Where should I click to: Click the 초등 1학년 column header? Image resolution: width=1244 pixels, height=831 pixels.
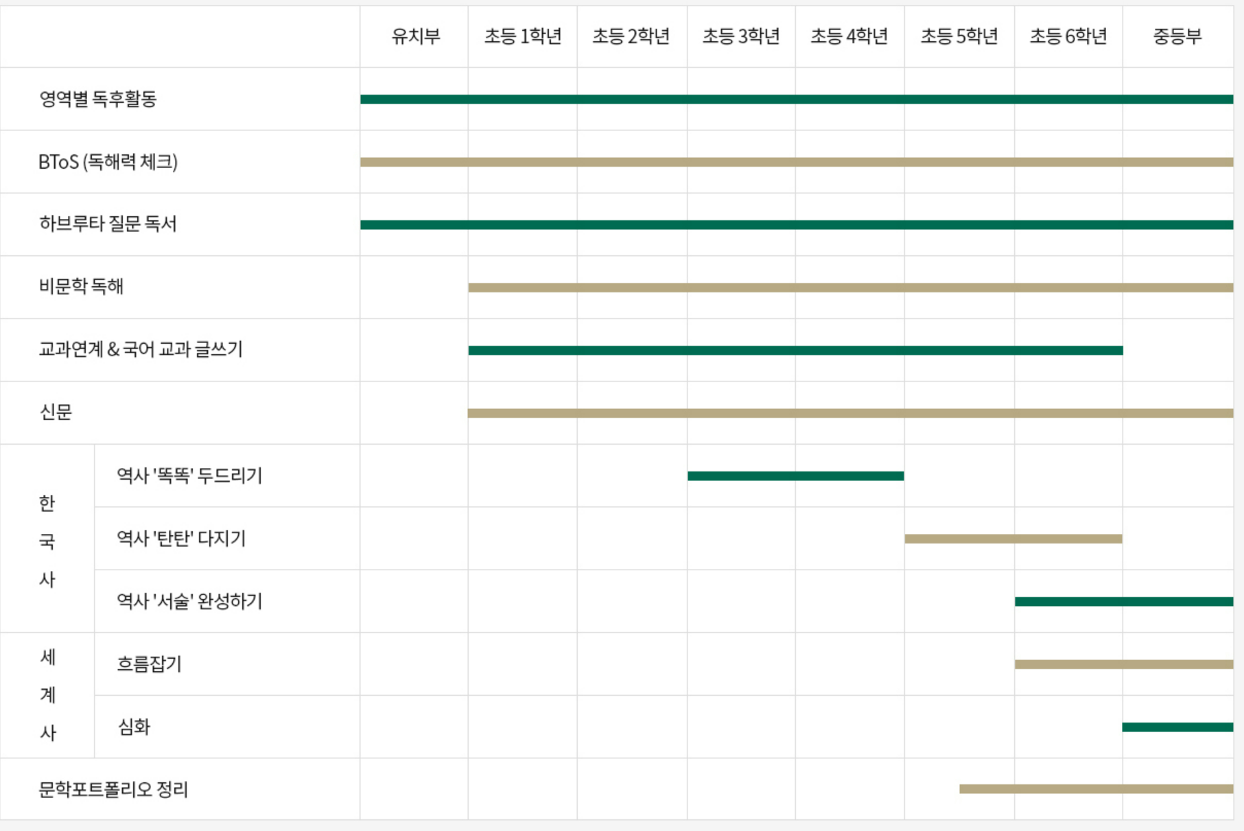(x=523, y=36)
